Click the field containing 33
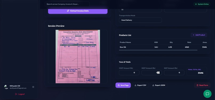The image size is (215, 100). [x=140, y=10]
